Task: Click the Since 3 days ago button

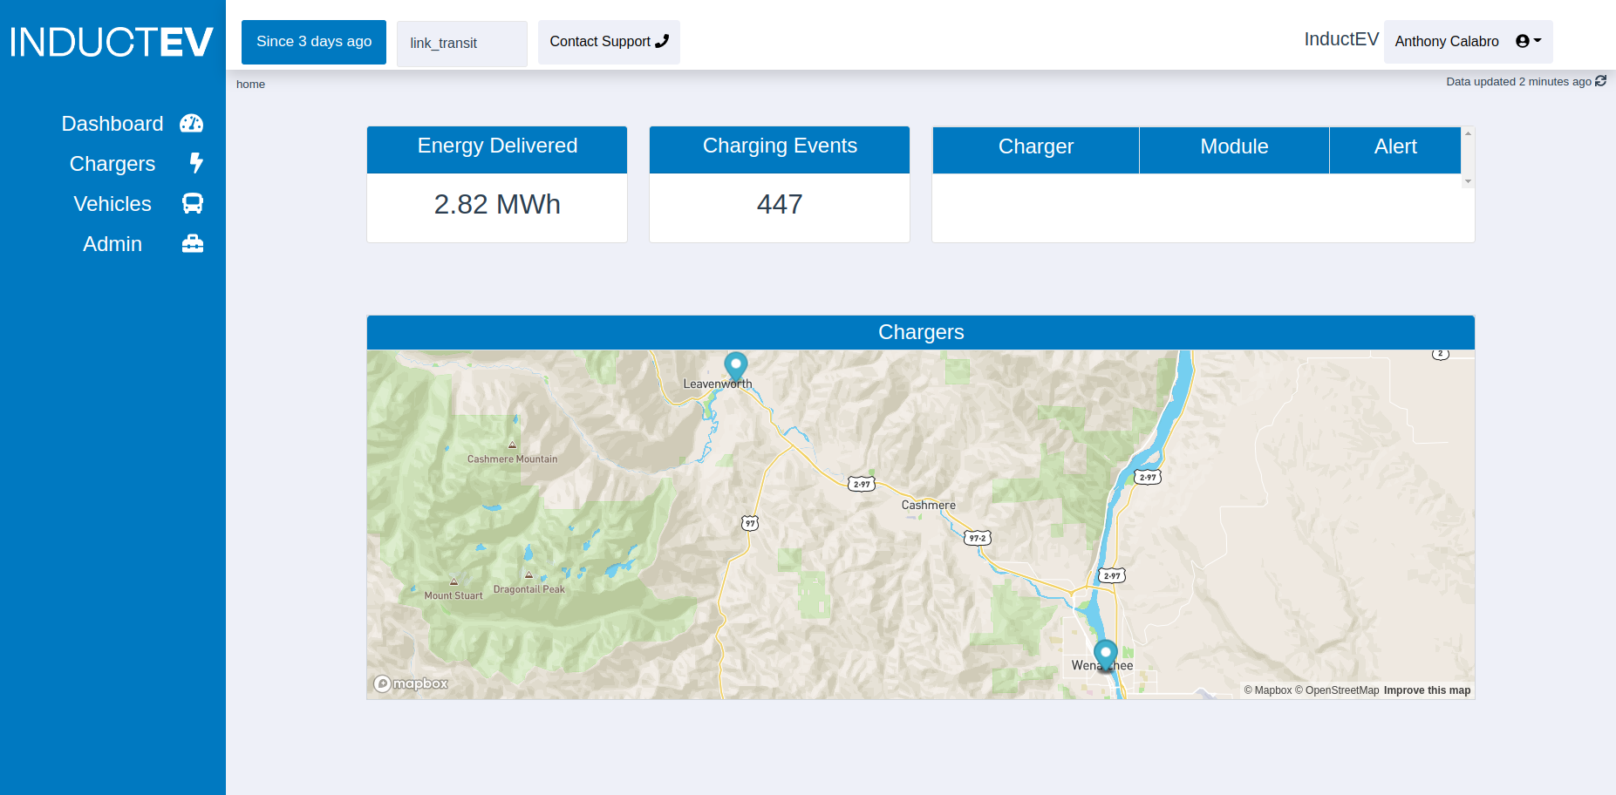Action: 313,41
